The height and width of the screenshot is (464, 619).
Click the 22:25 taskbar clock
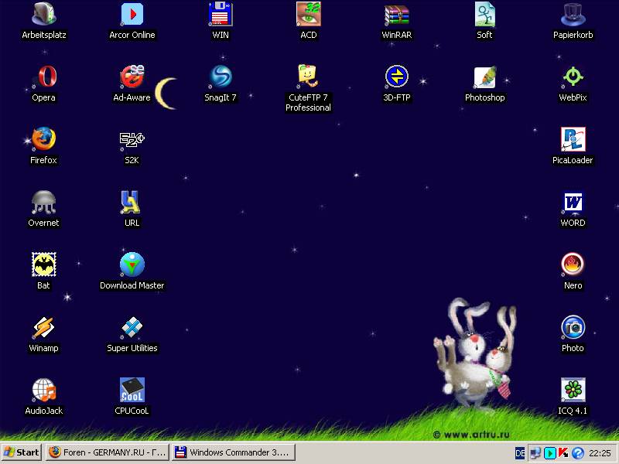coord(600,453)
